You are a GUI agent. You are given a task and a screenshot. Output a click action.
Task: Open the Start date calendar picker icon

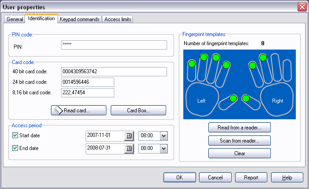[x=129, y=136]
